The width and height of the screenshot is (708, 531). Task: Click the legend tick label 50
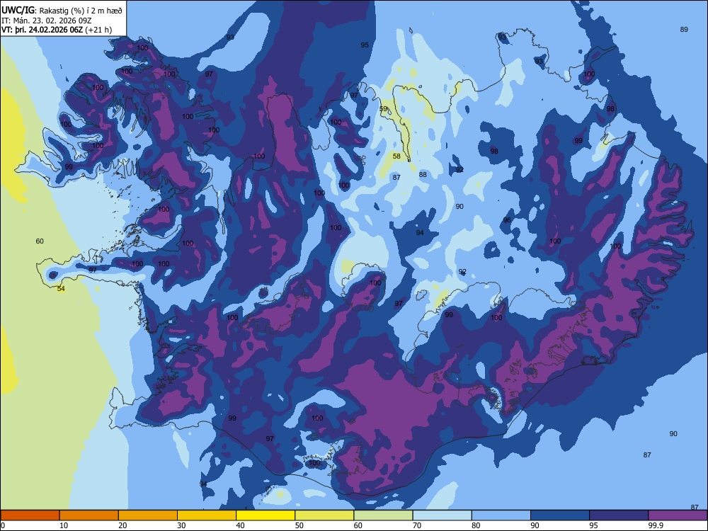299,525
